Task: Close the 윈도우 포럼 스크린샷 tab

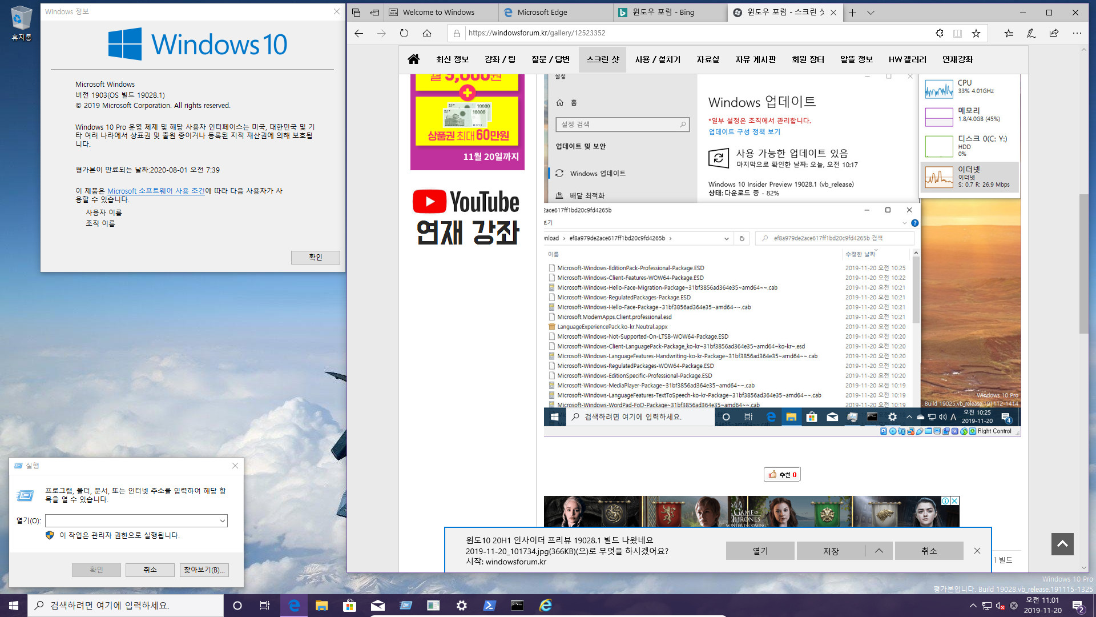Action: (833, 13)
